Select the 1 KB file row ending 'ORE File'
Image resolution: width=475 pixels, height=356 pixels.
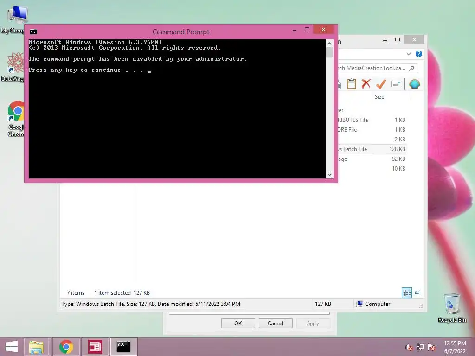click(372, 130)
